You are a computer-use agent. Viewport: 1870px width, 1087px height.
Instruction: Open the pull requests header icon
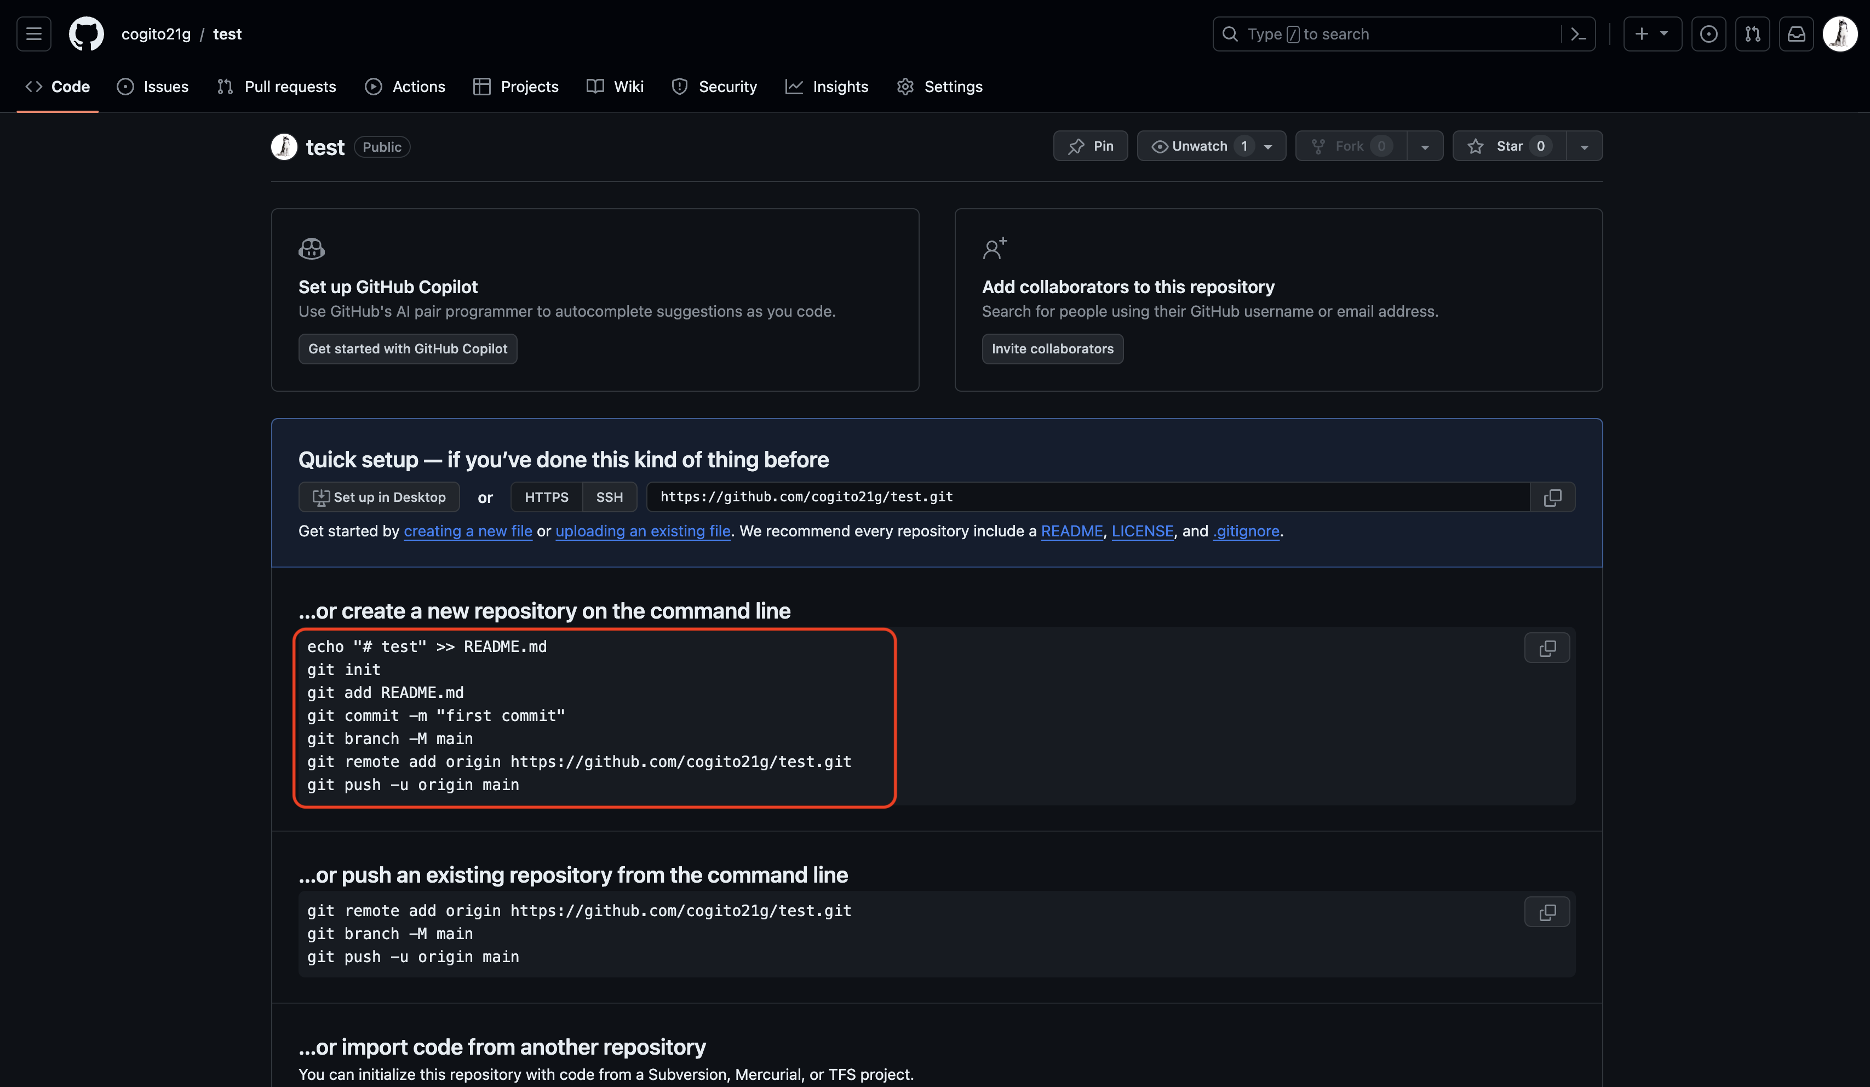point(1752,34)
